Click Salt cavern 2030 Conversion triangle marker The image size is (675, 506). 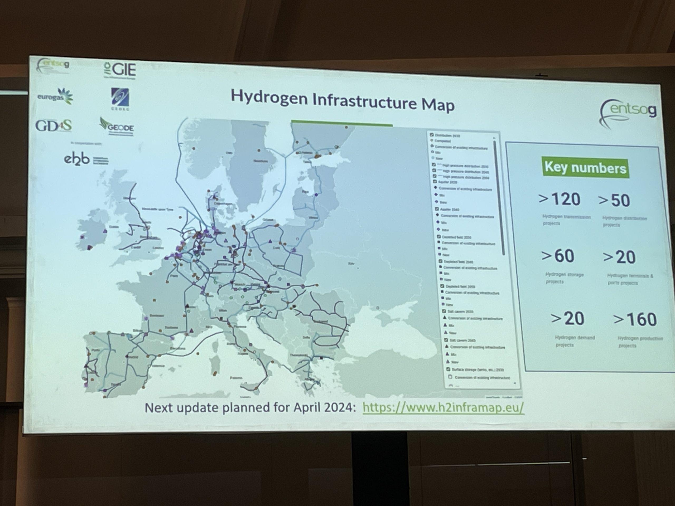(x=445, y=318)
